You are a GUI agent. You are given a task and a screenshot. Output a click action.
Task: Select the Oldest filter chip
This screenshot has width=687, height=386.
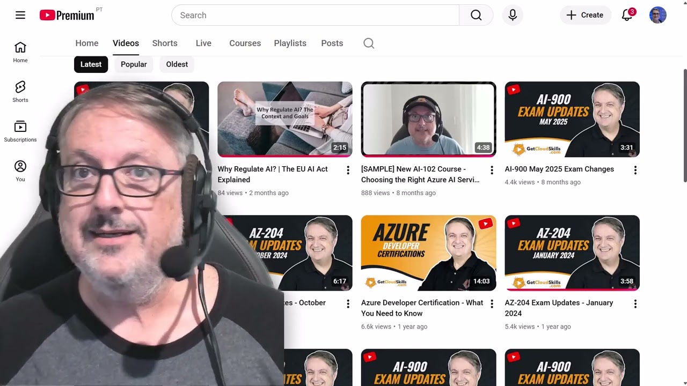click(177, 64)
